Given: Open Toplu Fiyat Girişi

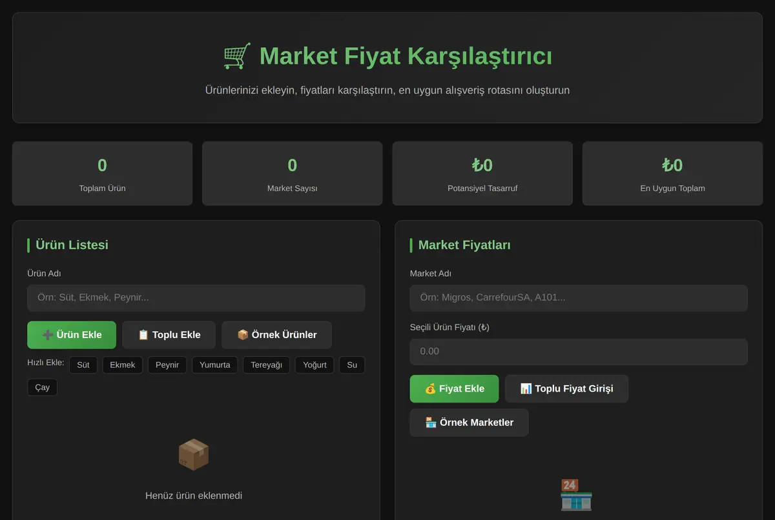Looking at the screenshot, I should coord(566,388).
